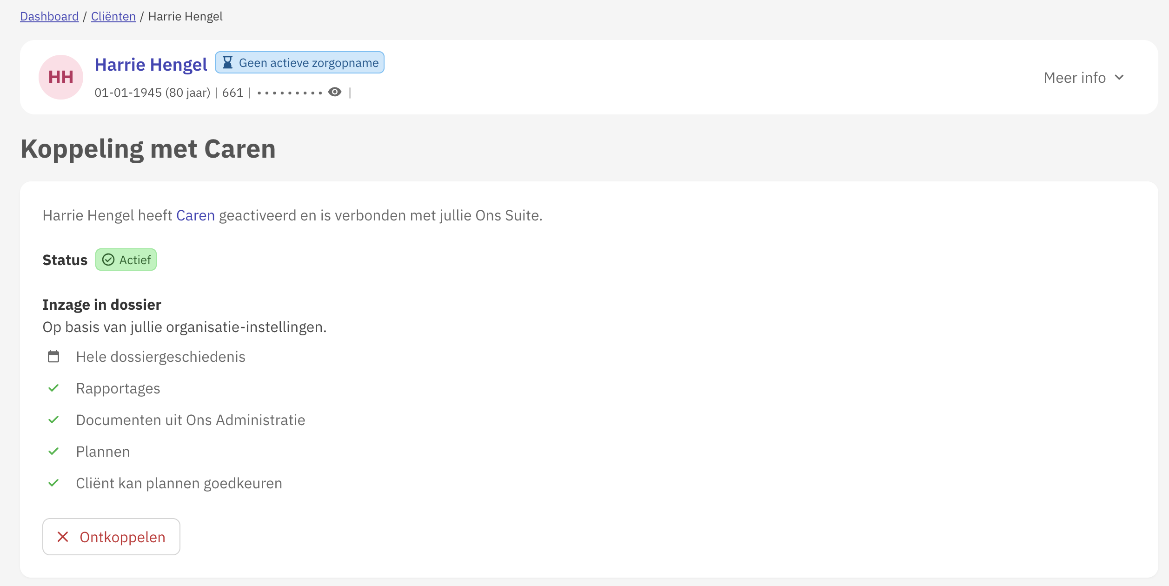Click the Hele dossiergeschiedenis text
Screen dimensions: 1169x586
click(161, 357)
